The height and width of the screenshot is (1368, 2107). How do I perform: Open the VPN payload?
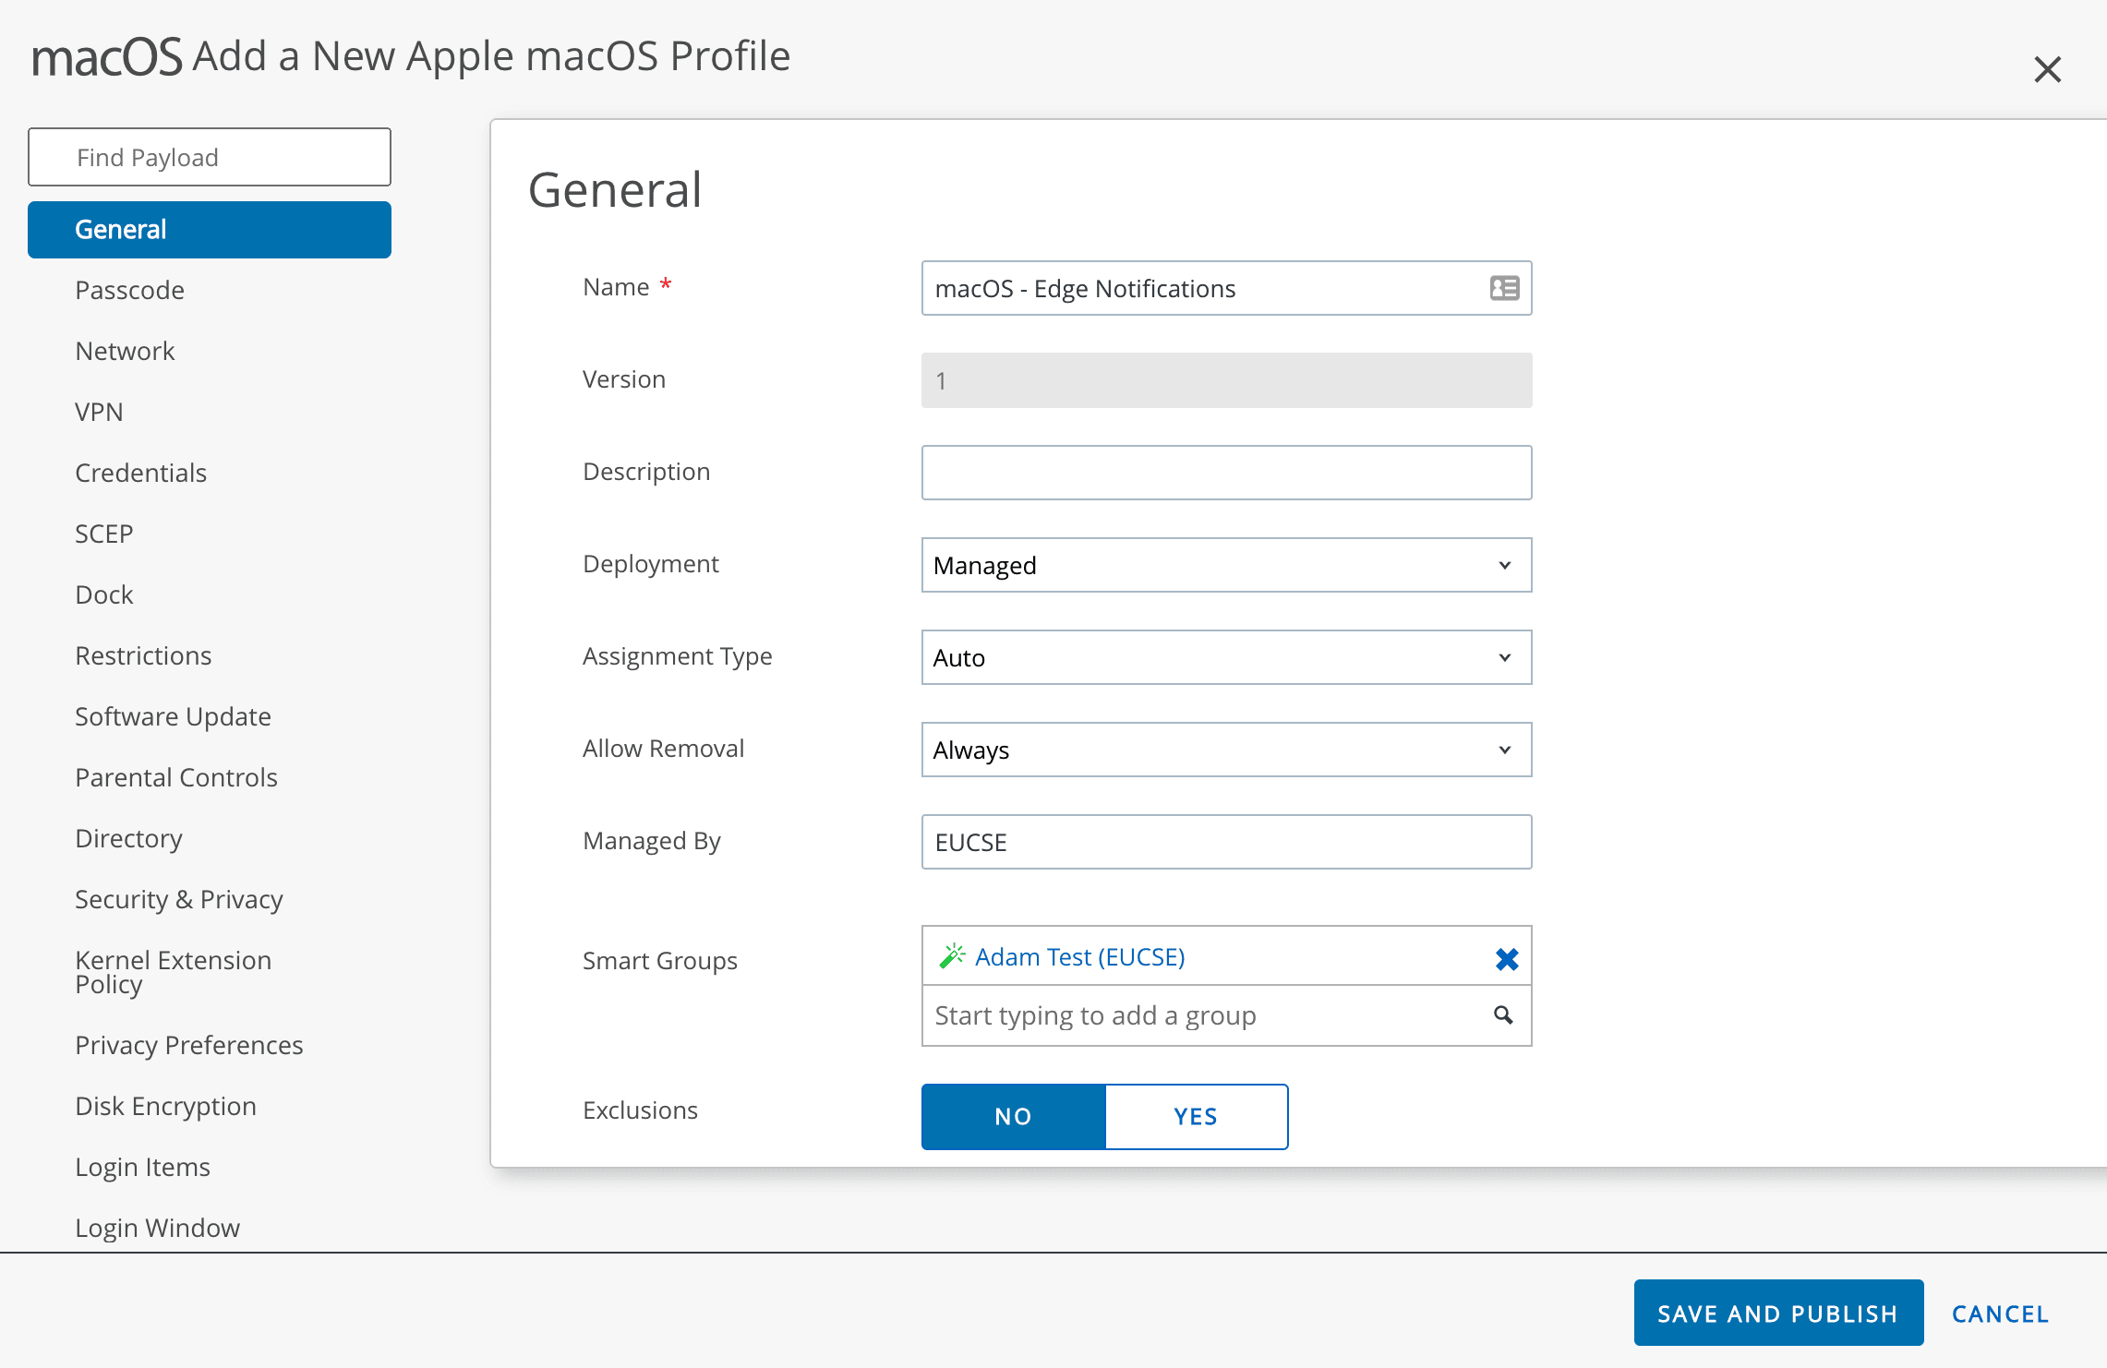99,412
